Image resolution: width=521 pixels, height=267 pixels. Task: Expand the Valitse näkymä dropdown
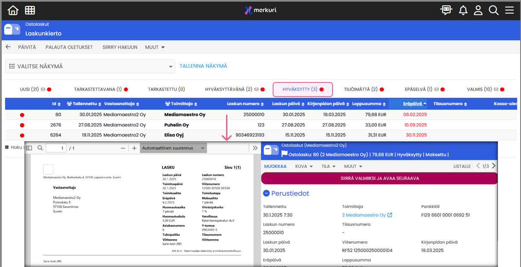(x=90, y=67)
